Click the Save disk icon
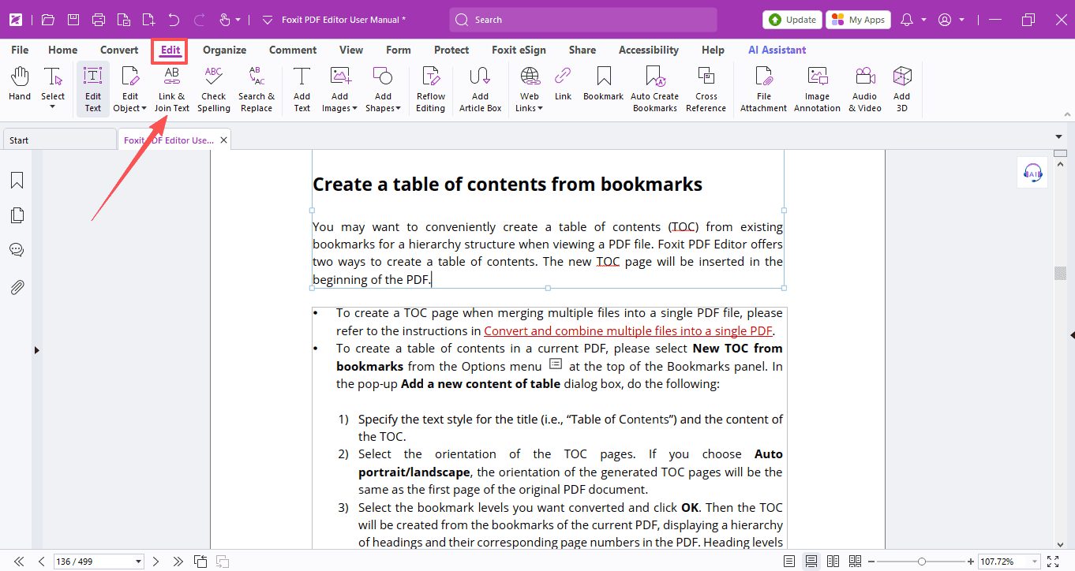 point(73,20)
